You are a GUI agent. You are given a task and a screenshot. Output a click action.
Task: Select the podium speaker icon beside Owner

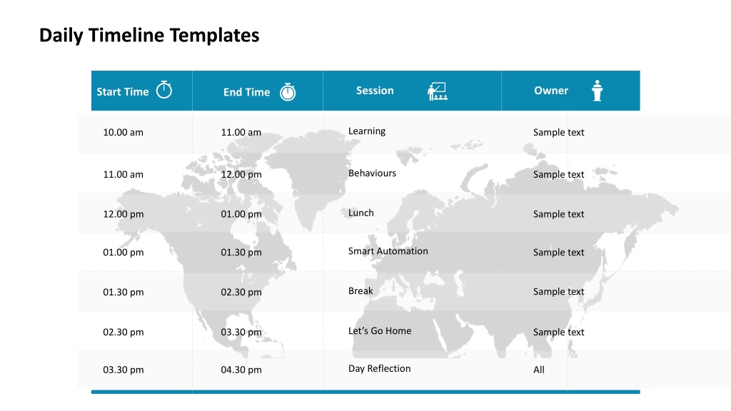pos(598,91)
